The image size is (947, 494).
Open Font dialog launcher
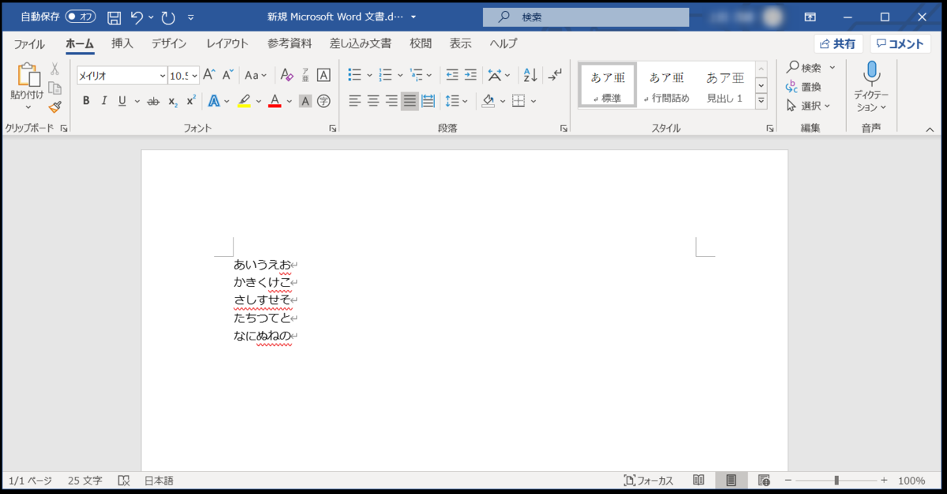[333, 128]
